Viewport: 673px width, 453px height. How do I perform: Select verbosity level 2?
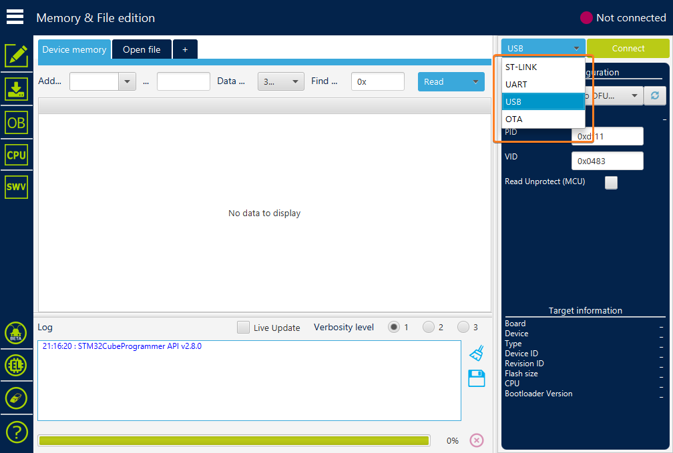[429, 328]
